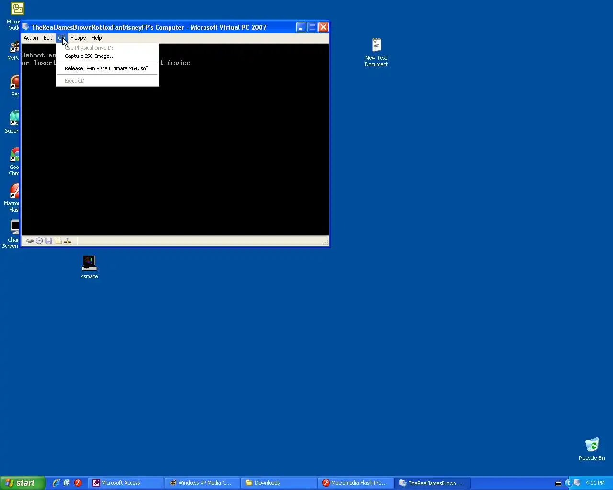Click the network adapter status icon

68,241
